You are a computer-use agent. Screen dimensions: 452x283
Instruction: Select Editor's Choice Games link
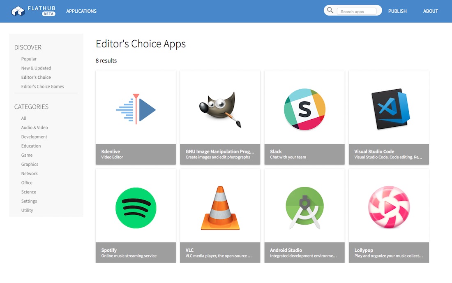click(43, 87)
